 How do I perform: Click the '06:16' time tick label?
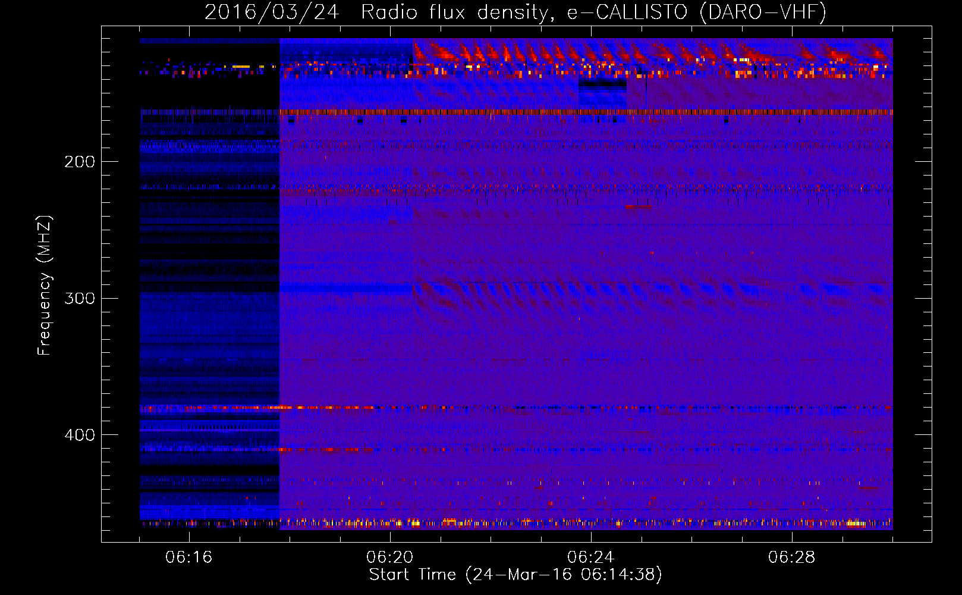(x=189, y=558)
